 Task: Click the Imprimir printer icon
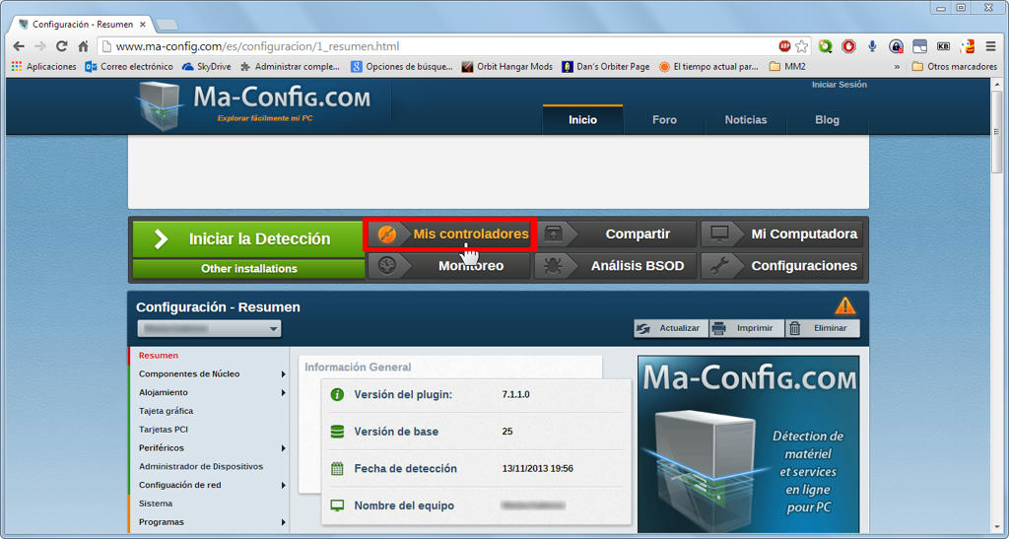[718, 329]
